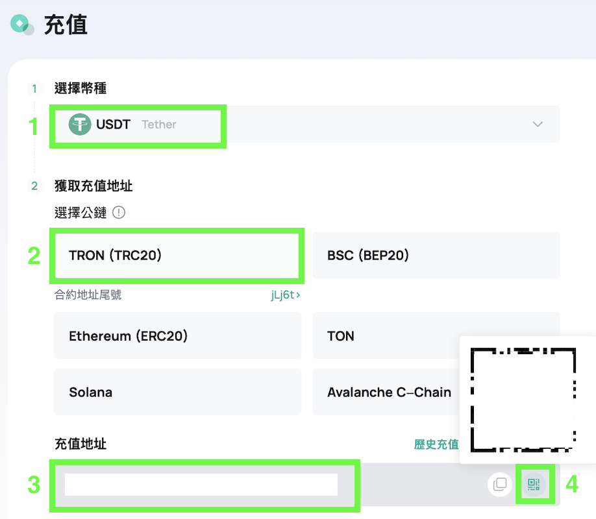Viewport: 596px width, 519px height.
Task: Click the teal logo beside 充值 title
Action: point(21,25)
